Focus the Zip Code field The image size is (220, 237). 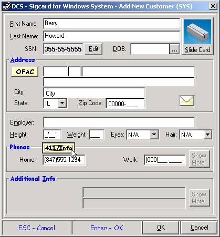coord(125,104)
